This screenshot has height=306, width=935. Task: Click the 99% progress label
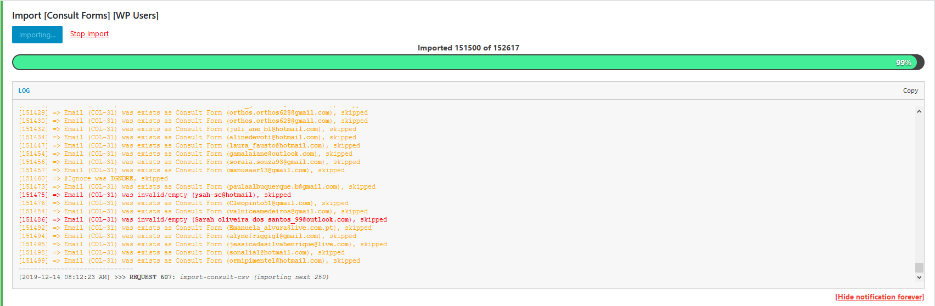pos(903,63)
